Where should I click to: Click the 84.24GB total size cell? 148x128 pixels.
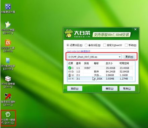coord(110,72)
